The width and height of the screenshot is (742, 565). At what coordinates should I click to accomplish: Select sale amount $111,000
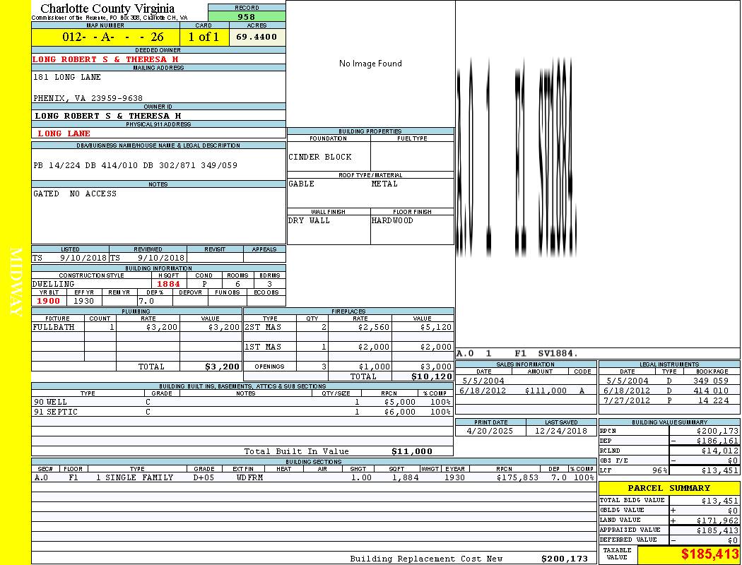546,391
